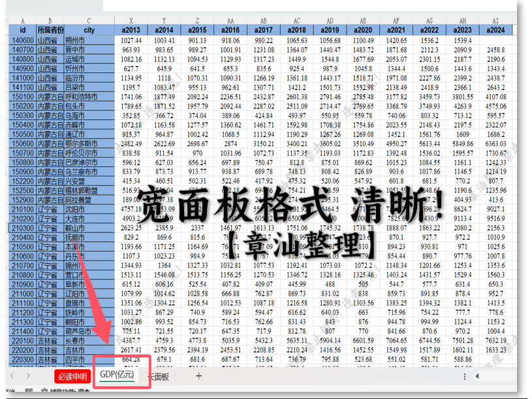Select column AC header

point(297,20)
